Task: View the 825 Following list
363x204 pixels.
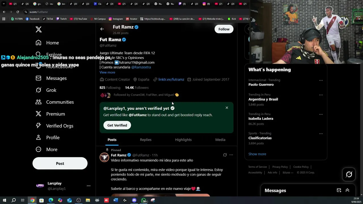Action: point(110,88)
